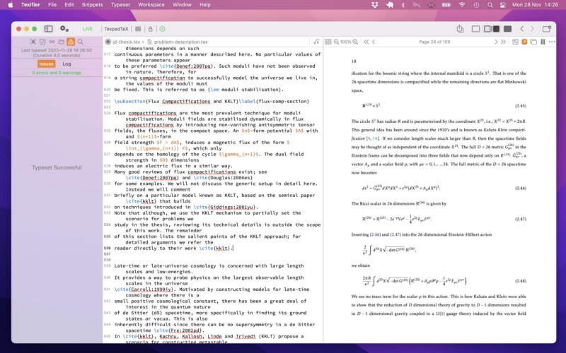Click the Dropbox menu bar icon

pos(375,5)
